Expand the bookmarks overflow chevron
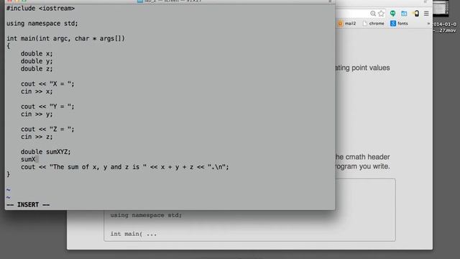 coord(428,24)
